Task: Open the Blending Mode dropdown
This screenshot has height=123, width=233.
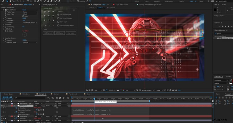Action: point(30,42)
